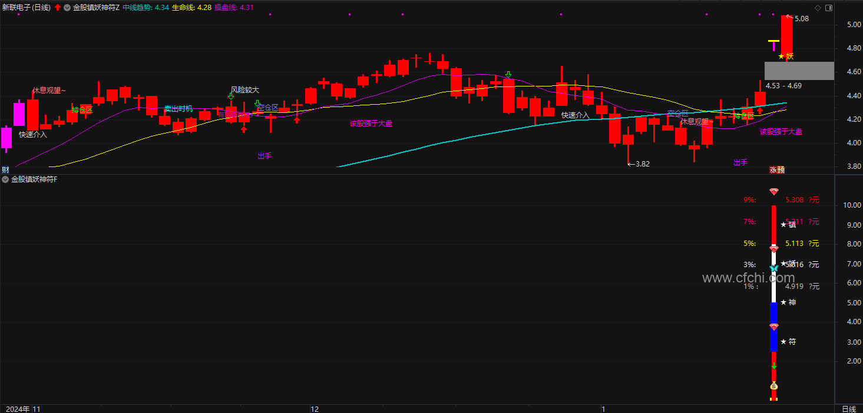Click the 财 marker at chart bottom-left

pyautogui.click(x=5, y=170)
